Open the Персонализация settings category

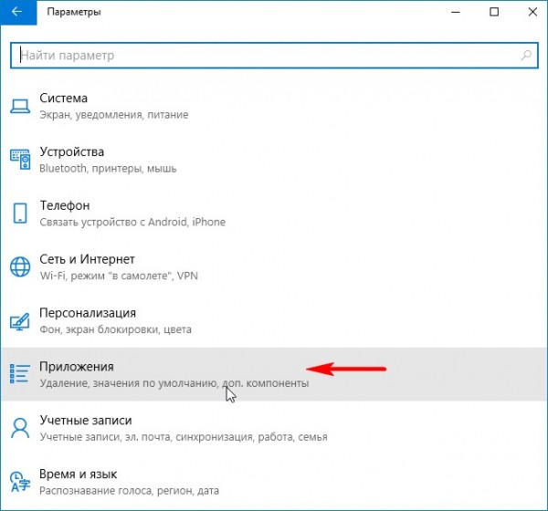(x=274, y=320)
